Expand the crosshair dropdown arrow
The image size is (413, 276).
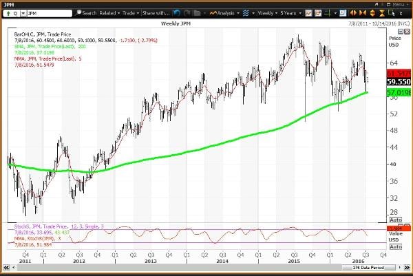(x=335, y=13)
